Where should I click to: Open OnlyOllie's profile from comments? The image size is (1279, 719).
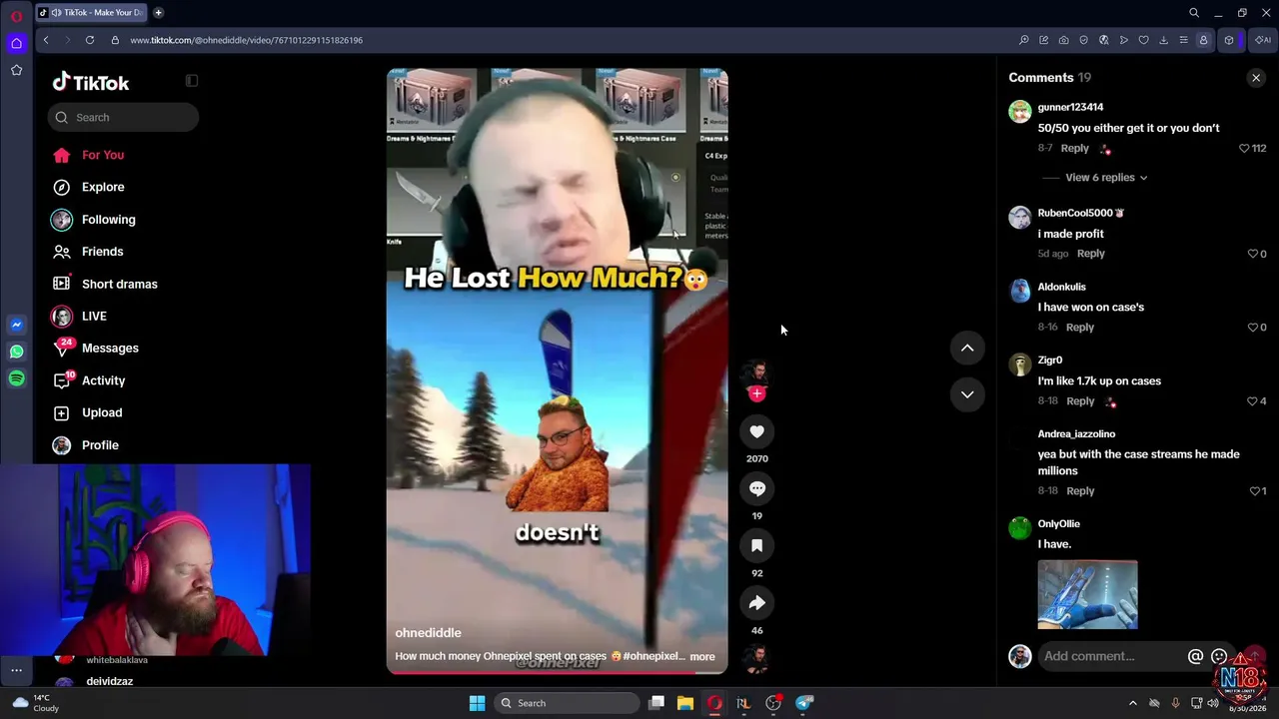(1058, 524)
